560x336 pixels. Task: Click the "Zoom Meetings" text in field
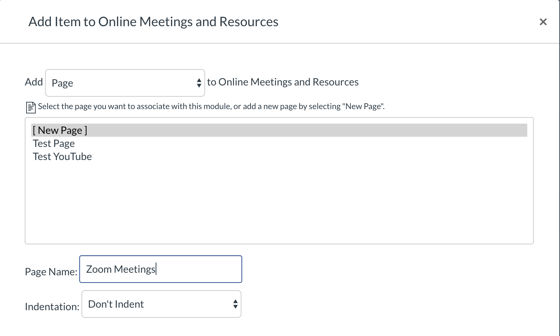tap(121, 269)
